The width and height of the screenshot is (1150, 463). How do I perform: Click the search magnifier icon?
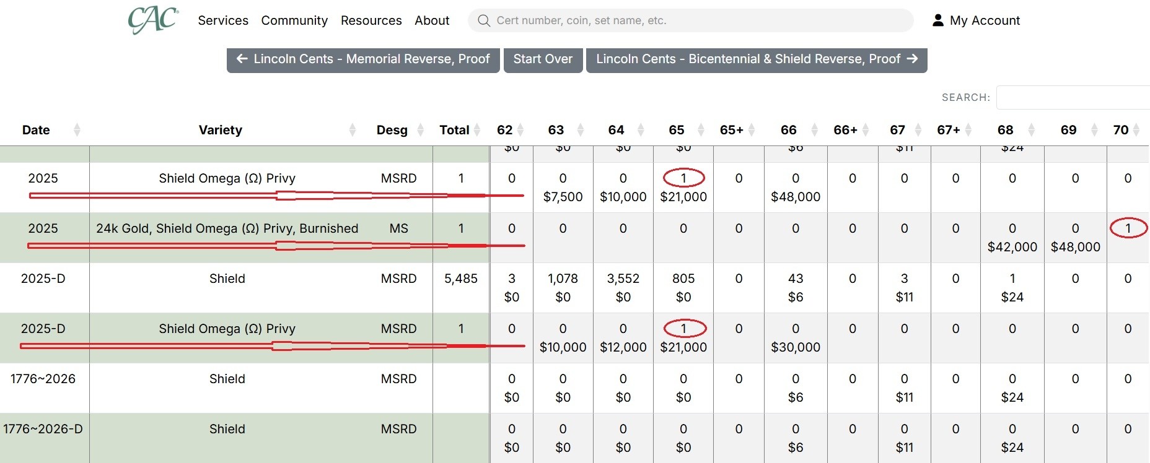tap(484, 20)
